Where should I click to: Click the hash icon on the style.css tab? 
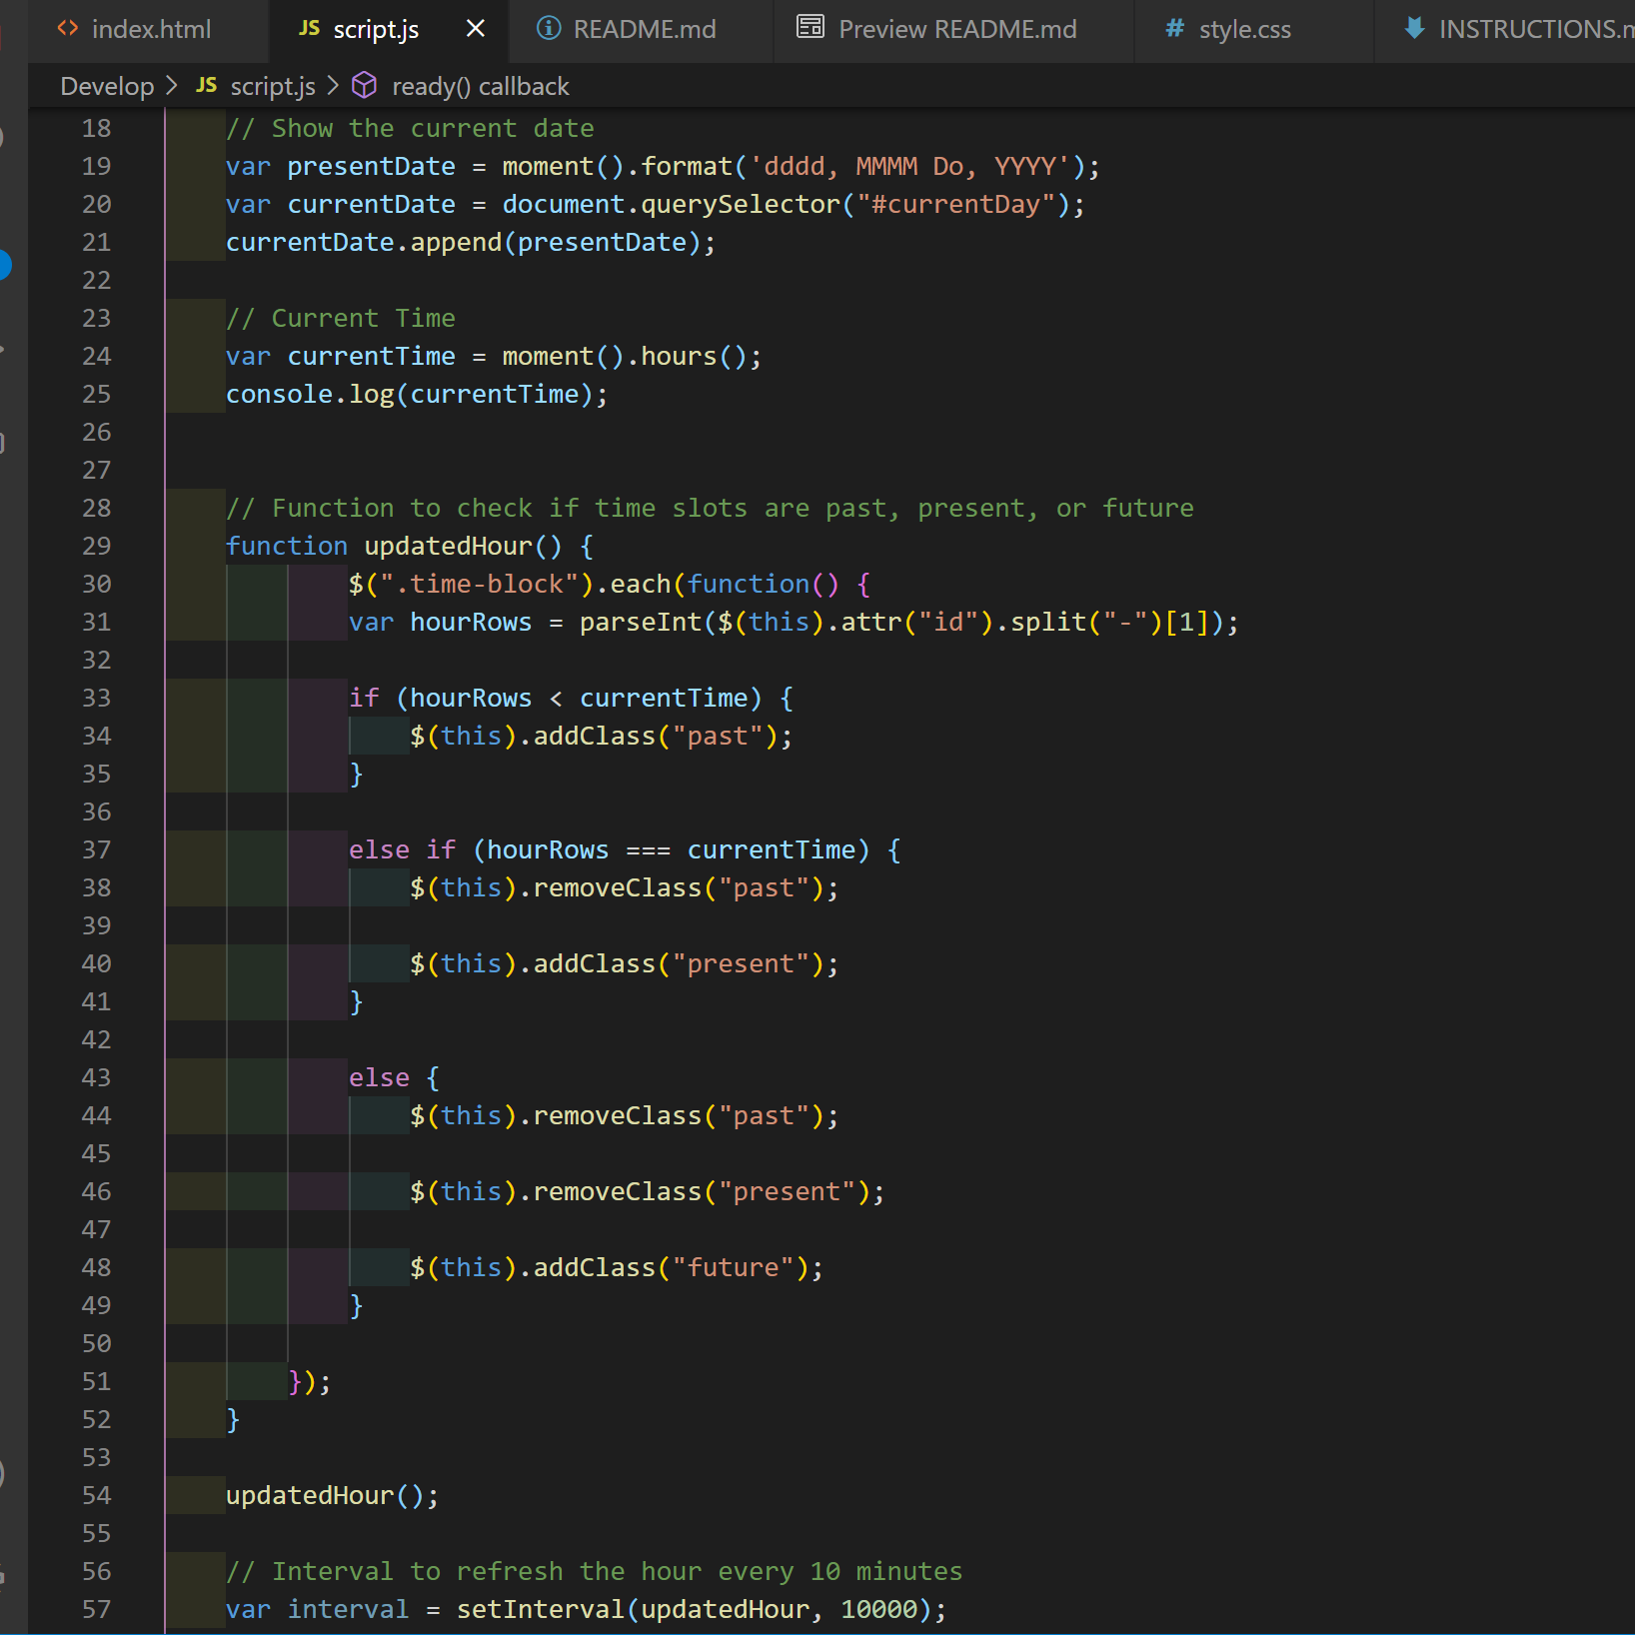click(x=1174, y=28)
